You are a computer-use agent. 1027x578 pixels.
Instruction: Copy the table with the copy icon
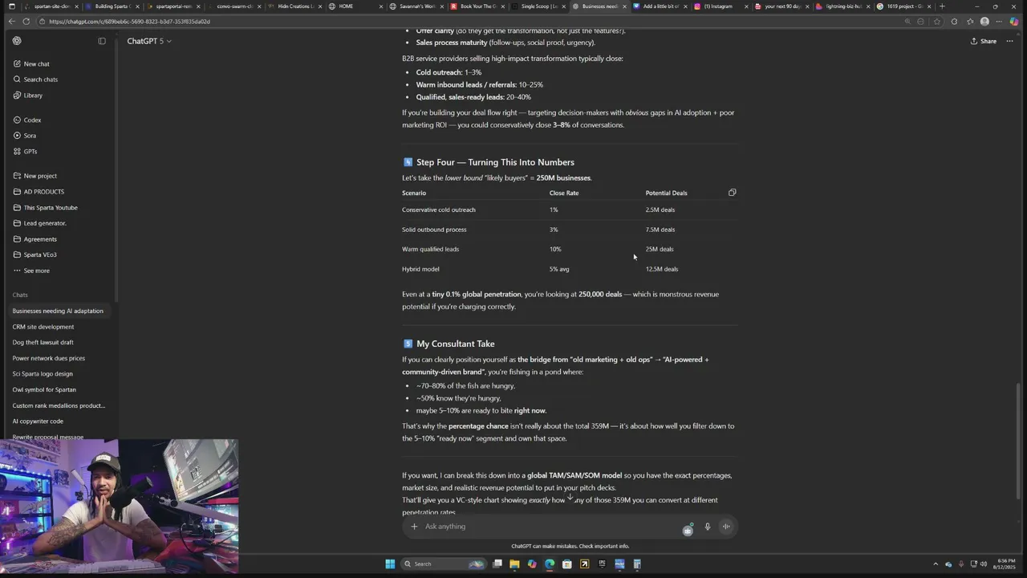732,193
